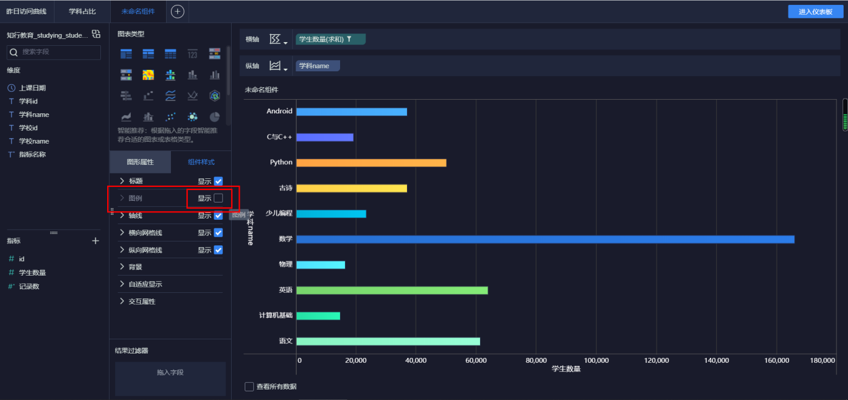Select the combined column-line chart type
This screenshot has width=848, height=400.
pos(148,116)
